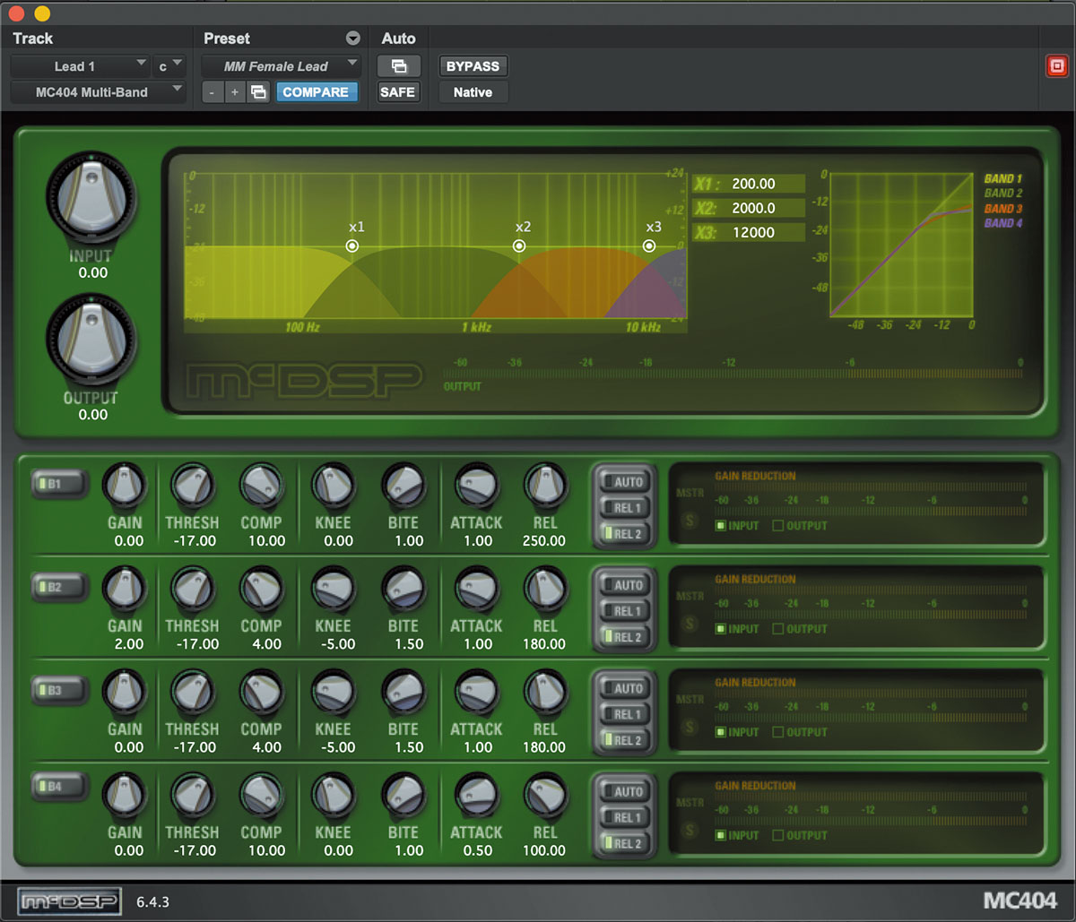Open the preset window list icon

[x=258, y=91]
